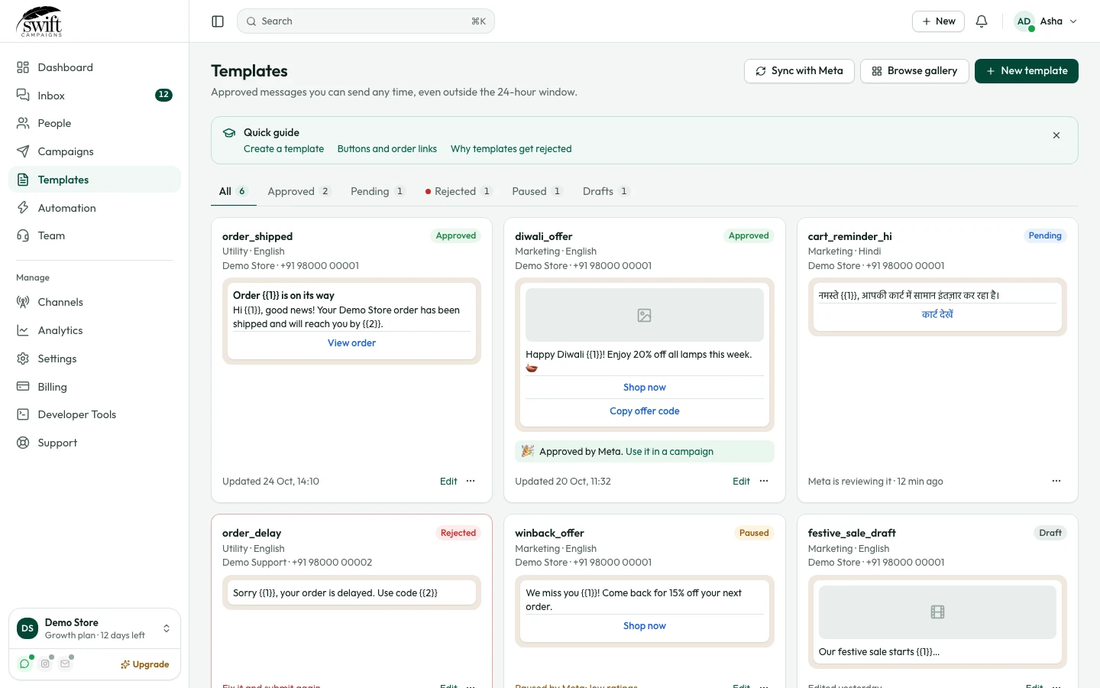Open Billing page
The height and width of the screenshot is (688, 1100).
click(95, 387)
